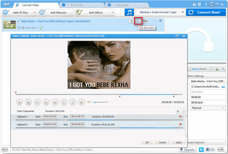Click the m4a file thumbnail
The image size is (228, 154).
[x=10, y=25]
